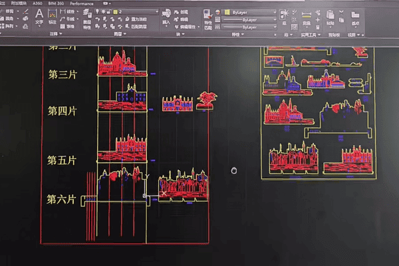Click Edit block (编辑)
Viewport: 399px width, 266px height.
tap(181, 19)
